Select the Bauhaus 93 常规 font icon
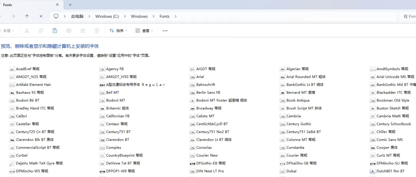The image size is (416, 177). click(12, 93)
